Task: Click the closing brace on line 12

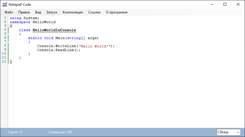Action: [x=11, y=62]
